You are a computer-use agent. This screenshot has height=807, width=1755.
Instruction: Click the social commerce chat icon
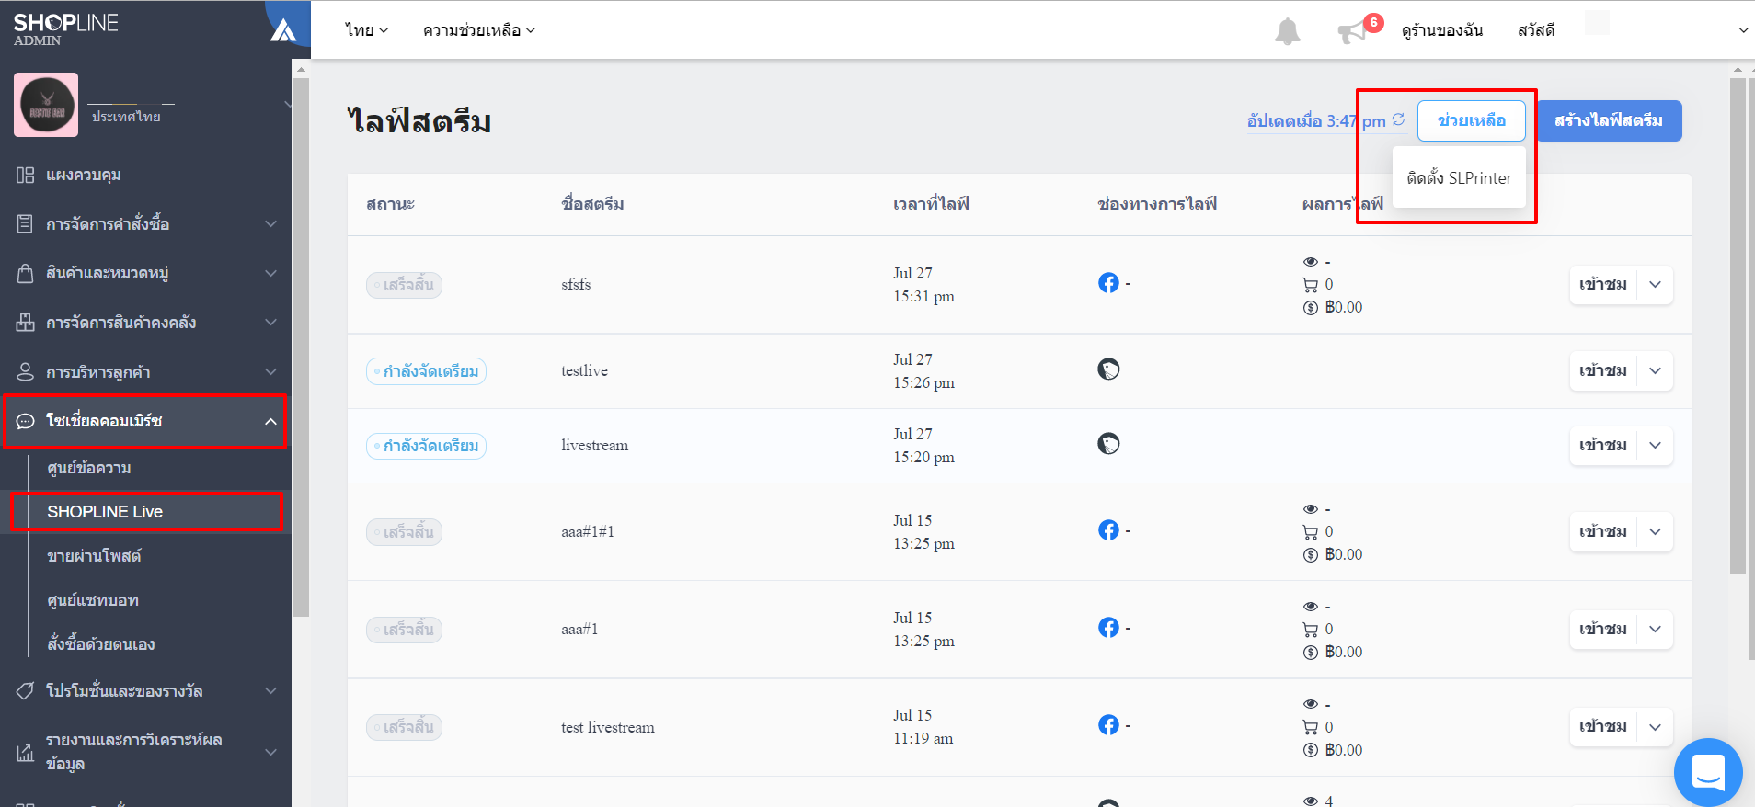pos(25,421)
